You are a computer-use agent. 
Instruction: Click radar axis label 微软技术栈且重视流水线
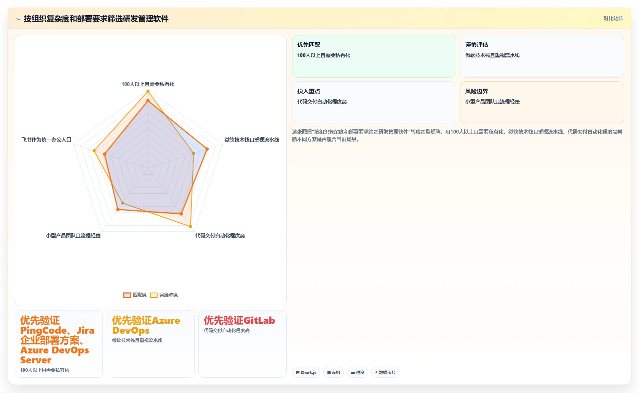252,140
